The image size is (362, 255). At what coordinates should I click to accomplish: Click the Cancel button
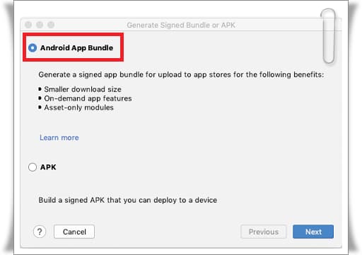[x=74, y=232]
